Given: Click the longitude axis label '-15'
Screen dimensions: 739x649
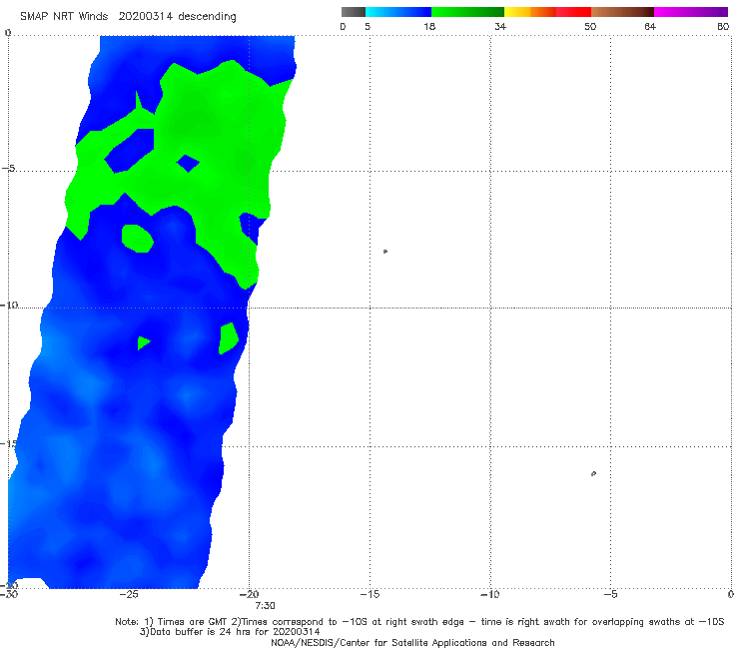Looking at the screenshot, I should 369,594.
